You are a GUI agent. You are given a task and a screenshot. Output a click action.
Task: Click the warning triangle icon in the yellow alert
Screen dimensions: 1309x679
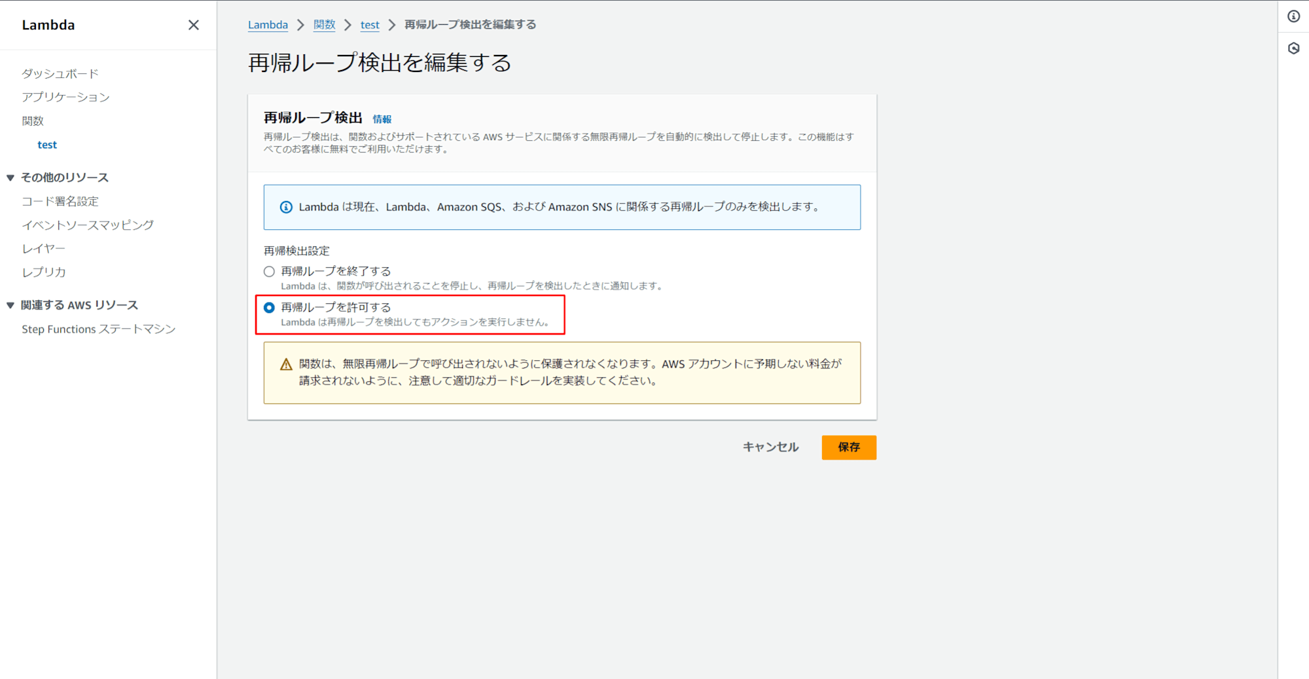click(286, 365)
